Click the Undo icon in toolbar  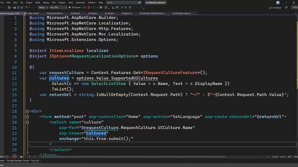tap(27, 7)
